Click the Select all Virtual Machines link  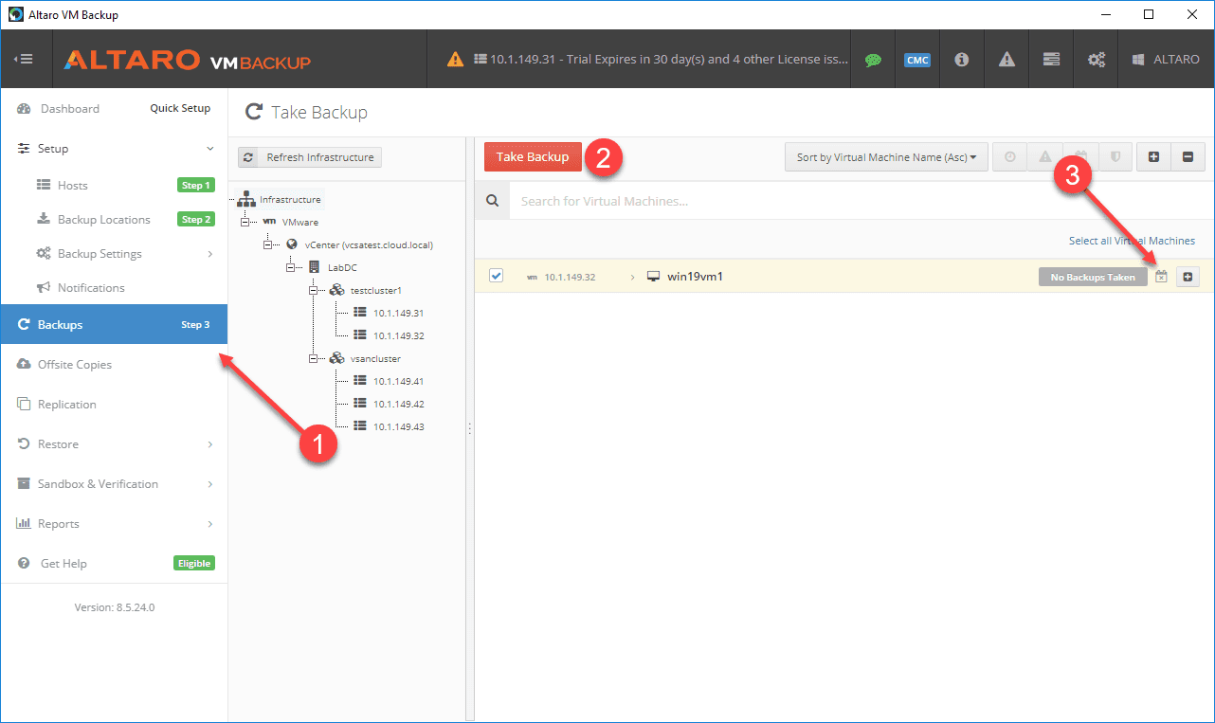(1132, 241)
